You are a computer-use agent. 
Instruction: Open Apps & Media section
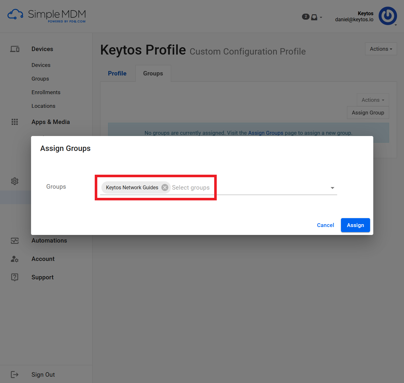(51, 122)
